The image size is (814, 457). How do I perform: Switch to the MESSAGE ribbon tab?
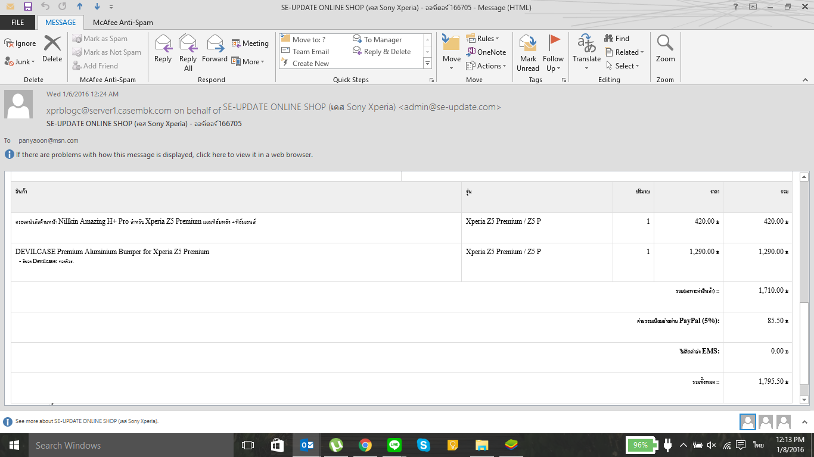point(61,23)
